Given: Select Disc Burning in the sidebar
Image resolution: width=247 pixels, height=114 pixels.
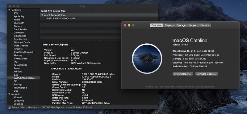Looking at the screenshot, I should coord(20,39).
